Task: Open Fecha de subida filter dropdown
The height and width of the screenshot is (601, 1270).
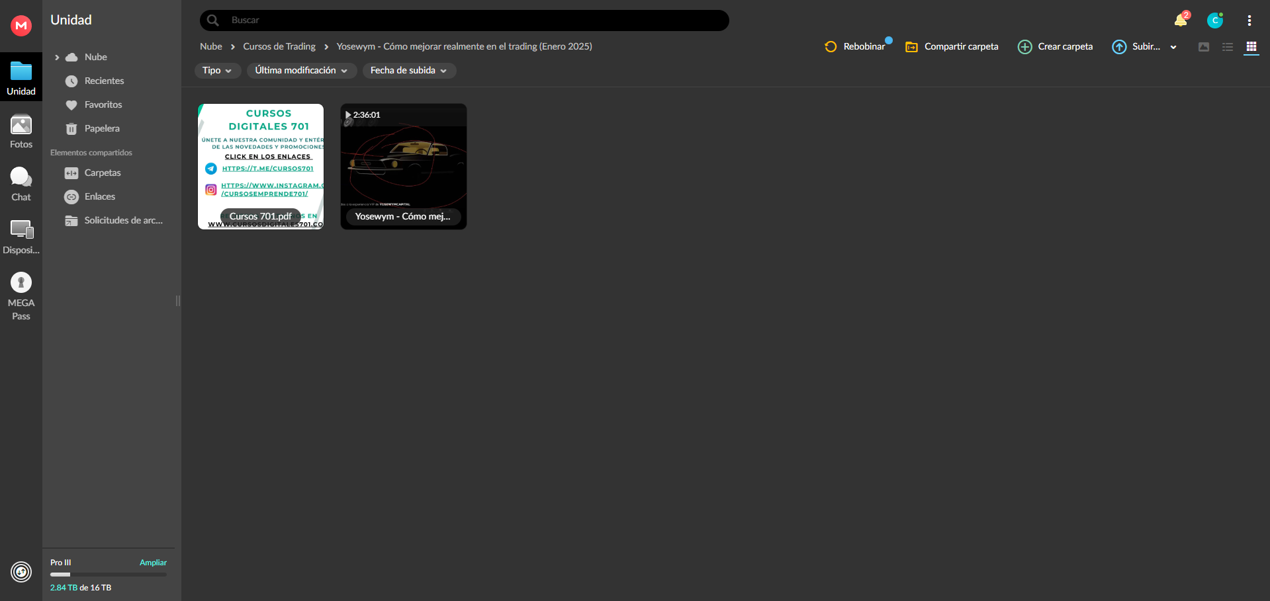Action: pyautogui.click(x=409, y=70)
